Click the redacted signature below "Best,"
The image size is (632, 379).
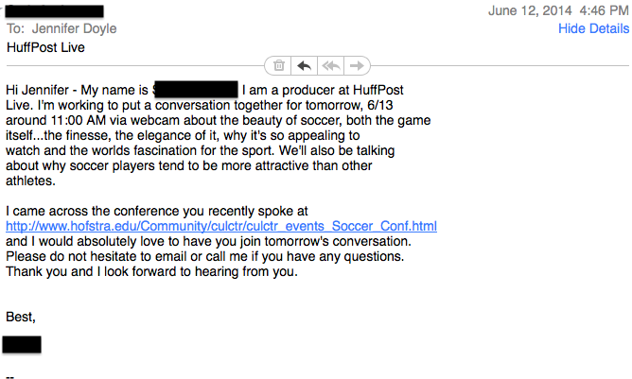[22, 344]
